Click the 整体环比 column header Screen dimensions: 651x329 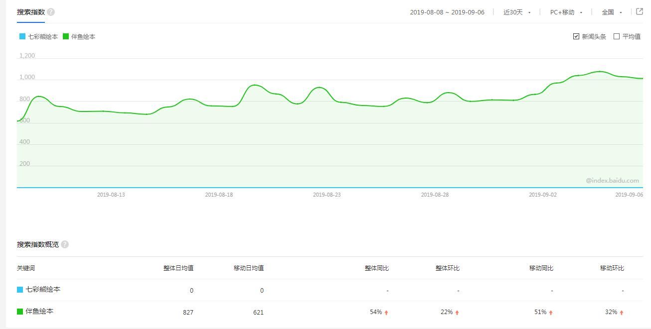coord(448,268)
